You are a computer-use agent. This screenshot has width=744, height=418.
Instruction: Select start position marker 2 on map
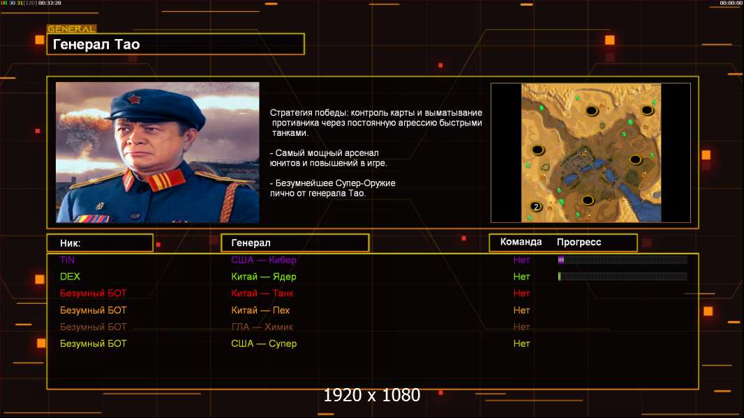536,206
